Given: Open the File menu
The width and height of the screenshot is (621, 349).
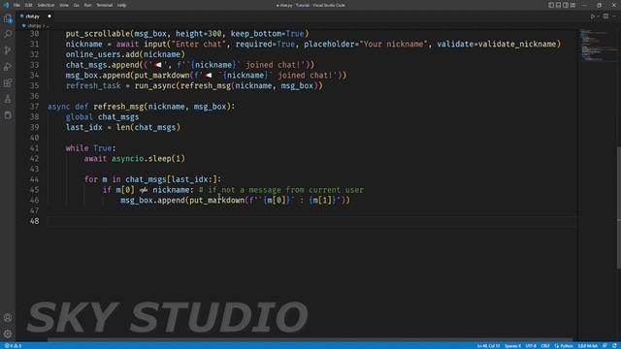Looking at the screenshot, I should pos(16,5).
